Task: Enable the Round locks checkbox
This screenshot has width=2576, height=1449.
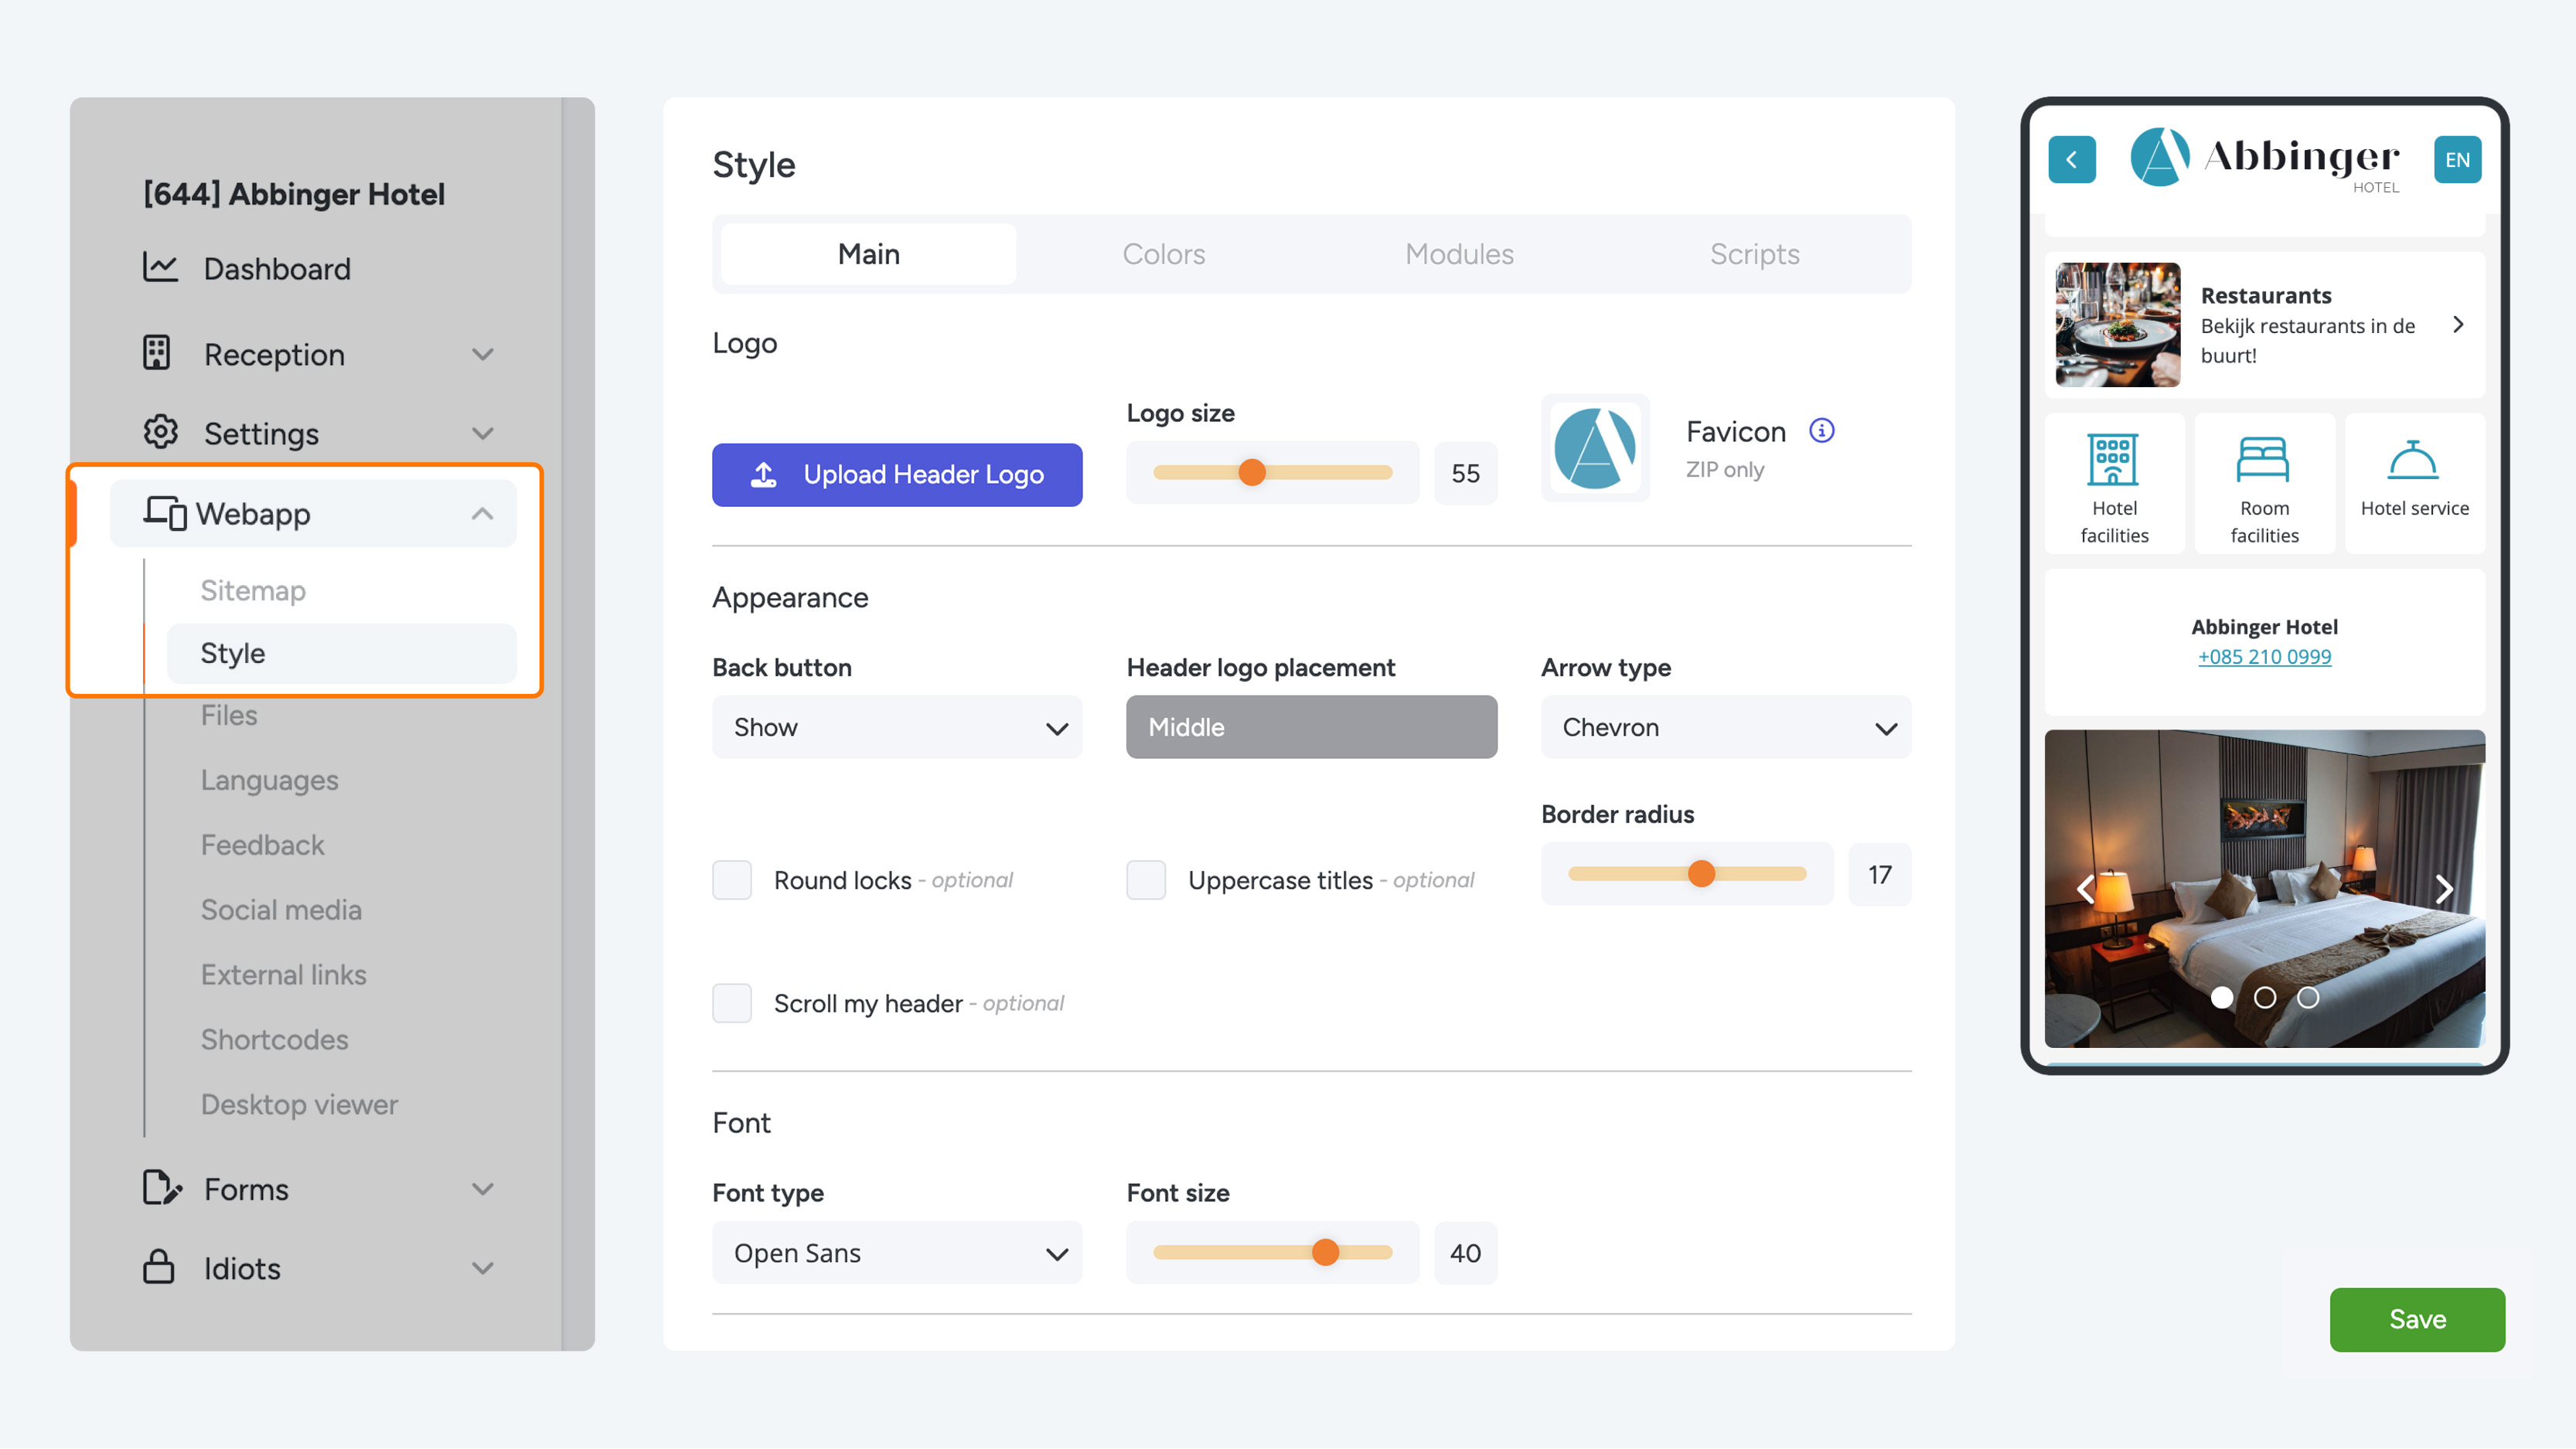Action: (732, 880)
